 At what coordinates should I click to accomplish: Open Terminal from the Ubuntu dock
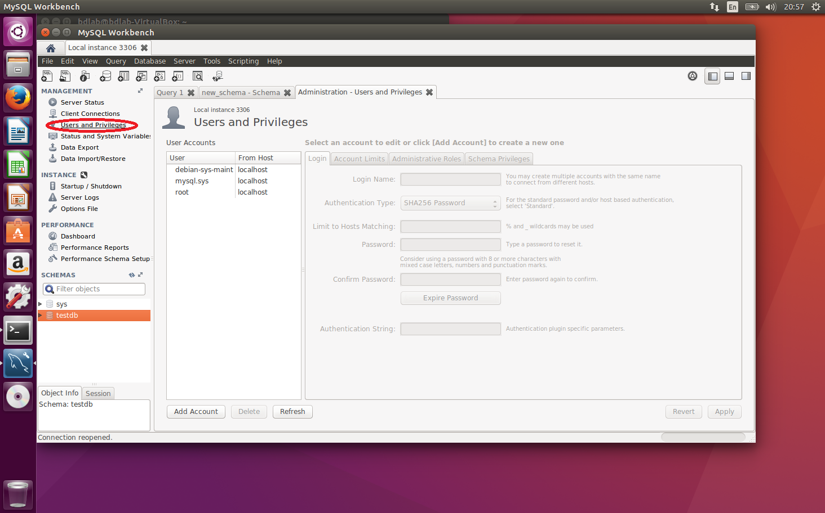coord(18,331)
